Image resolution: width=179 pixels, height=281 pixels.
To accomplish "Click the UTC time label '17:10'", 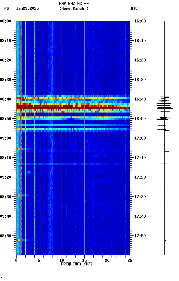I will pyautogui.click(x=140, y=157).
